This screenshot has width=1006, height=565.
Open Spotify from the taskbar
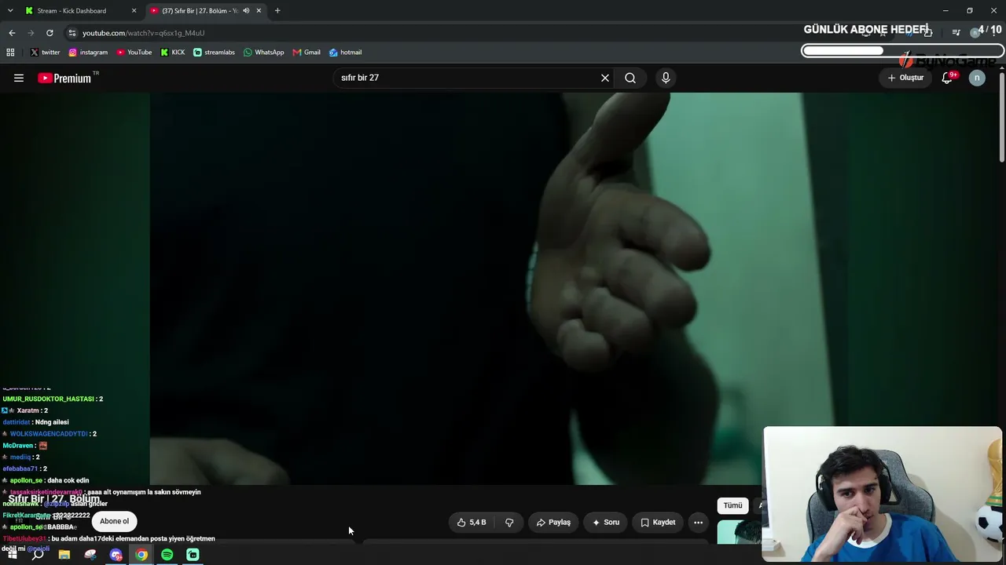[167, 555]
